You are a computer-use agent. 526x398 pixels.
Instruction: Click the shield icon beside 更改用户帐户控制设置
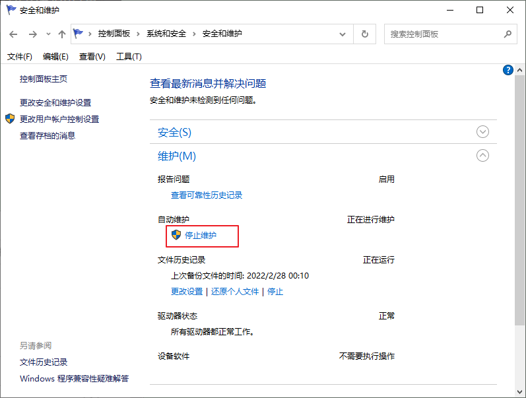(x=10, y=118)
